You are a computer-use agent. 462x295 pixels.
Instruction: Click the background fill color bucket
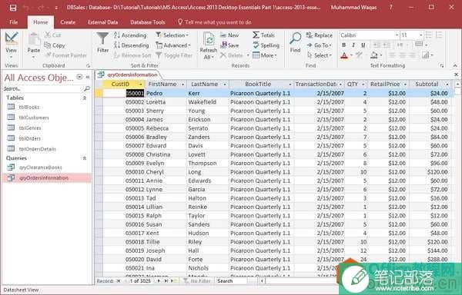click(374, 55)
